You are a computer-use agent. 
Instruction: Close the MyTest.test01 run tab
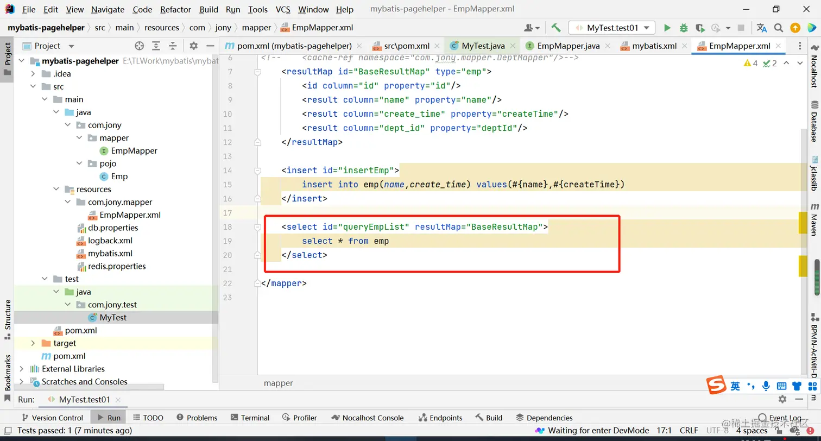click(118, 400)
